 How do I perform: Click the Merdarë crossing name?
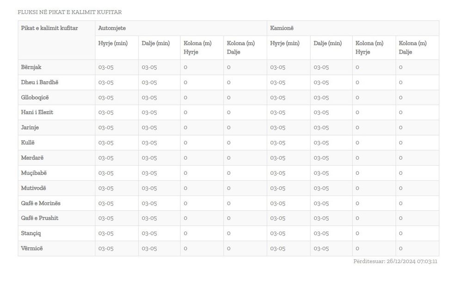click(32, 158)
